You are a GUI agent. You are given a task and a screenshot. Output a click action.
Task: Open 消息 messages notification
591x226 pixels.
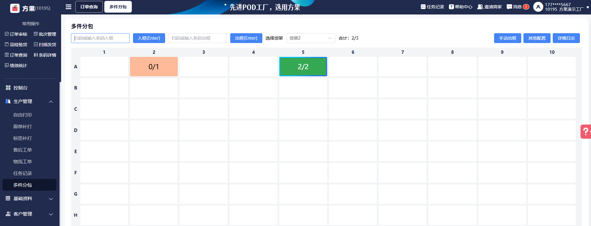click(x=518, y=7)
